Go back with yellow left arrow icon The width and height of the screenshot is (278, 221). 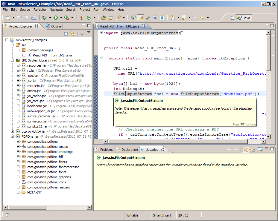pos(202,18)
